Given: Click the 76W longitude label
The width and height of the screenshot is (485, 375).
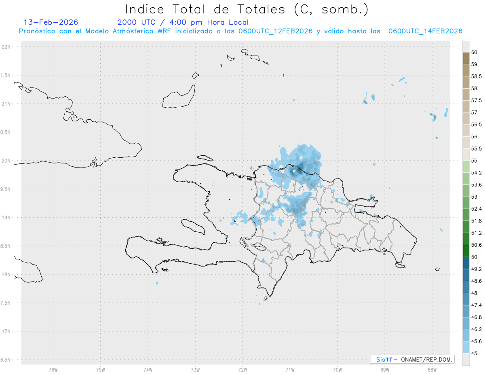Looking at the screenshot, I should tap(53, 369).
